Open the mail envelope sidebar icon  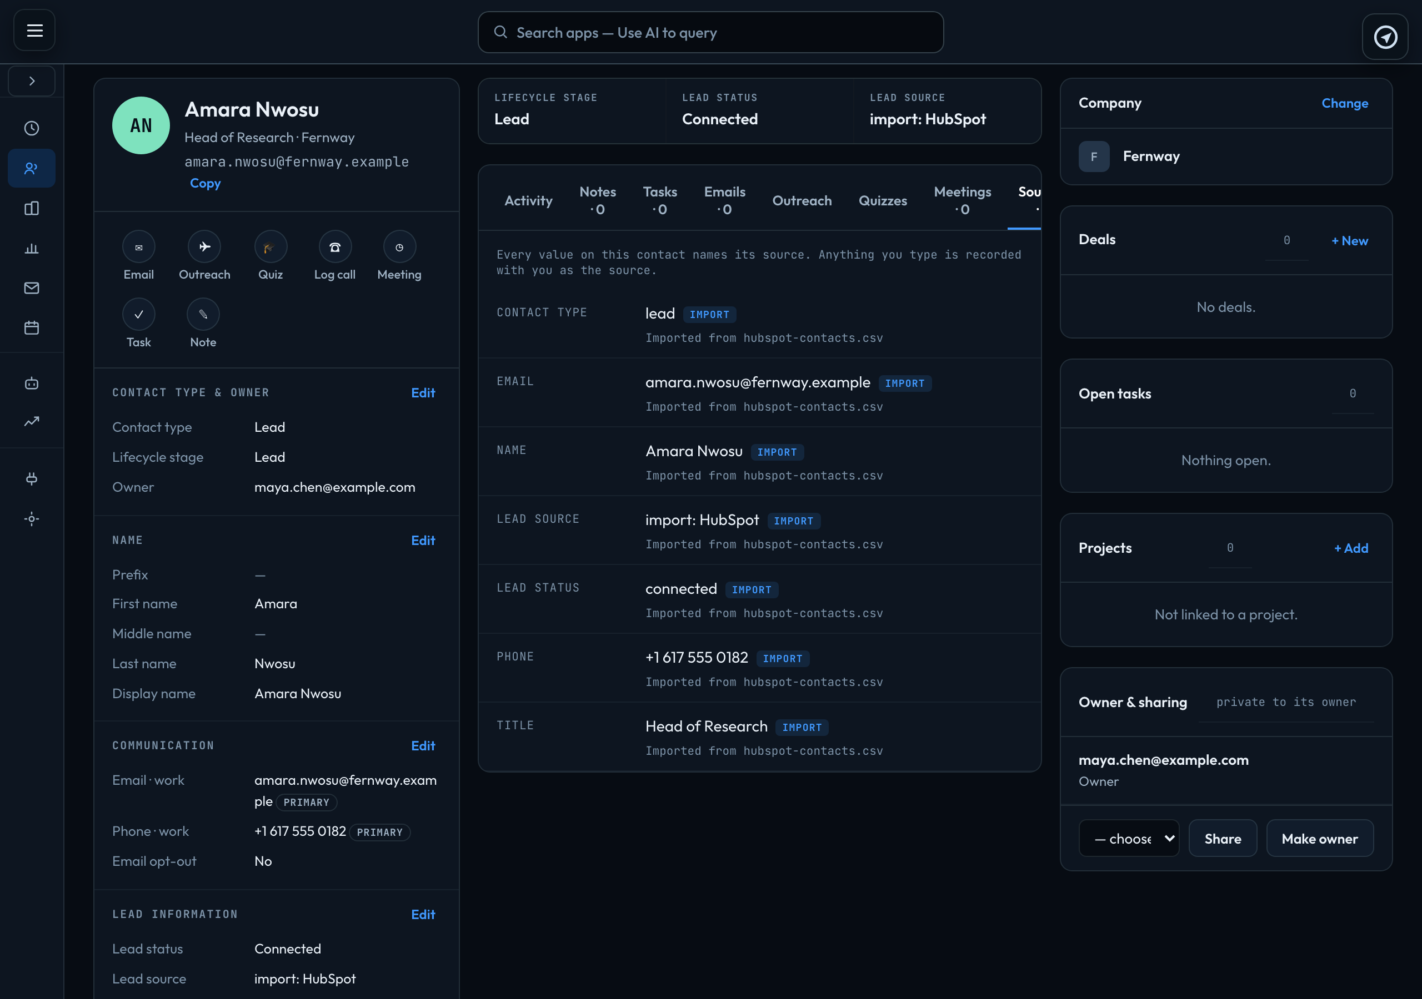[32, 288]
